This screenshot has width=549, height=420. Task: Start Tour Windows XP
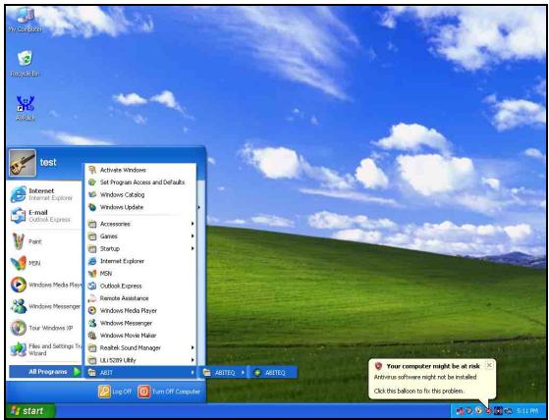coord(44,328)
